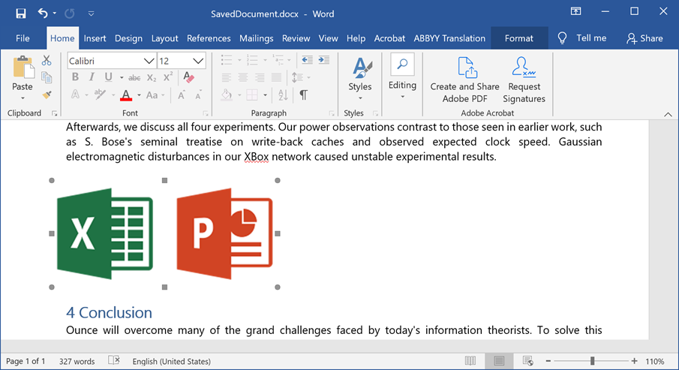This screenshot has width=679, height=370.
Task: Undo the last action
Action: click(x=43, y=14)
